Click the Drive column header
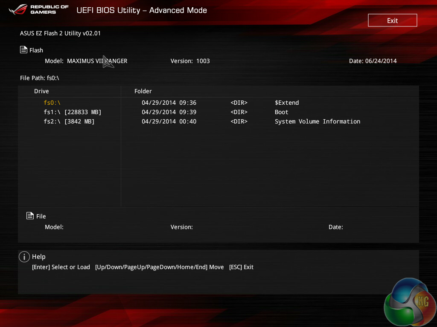Viewport: 437px width, 327px height. (x=41, y=91)
